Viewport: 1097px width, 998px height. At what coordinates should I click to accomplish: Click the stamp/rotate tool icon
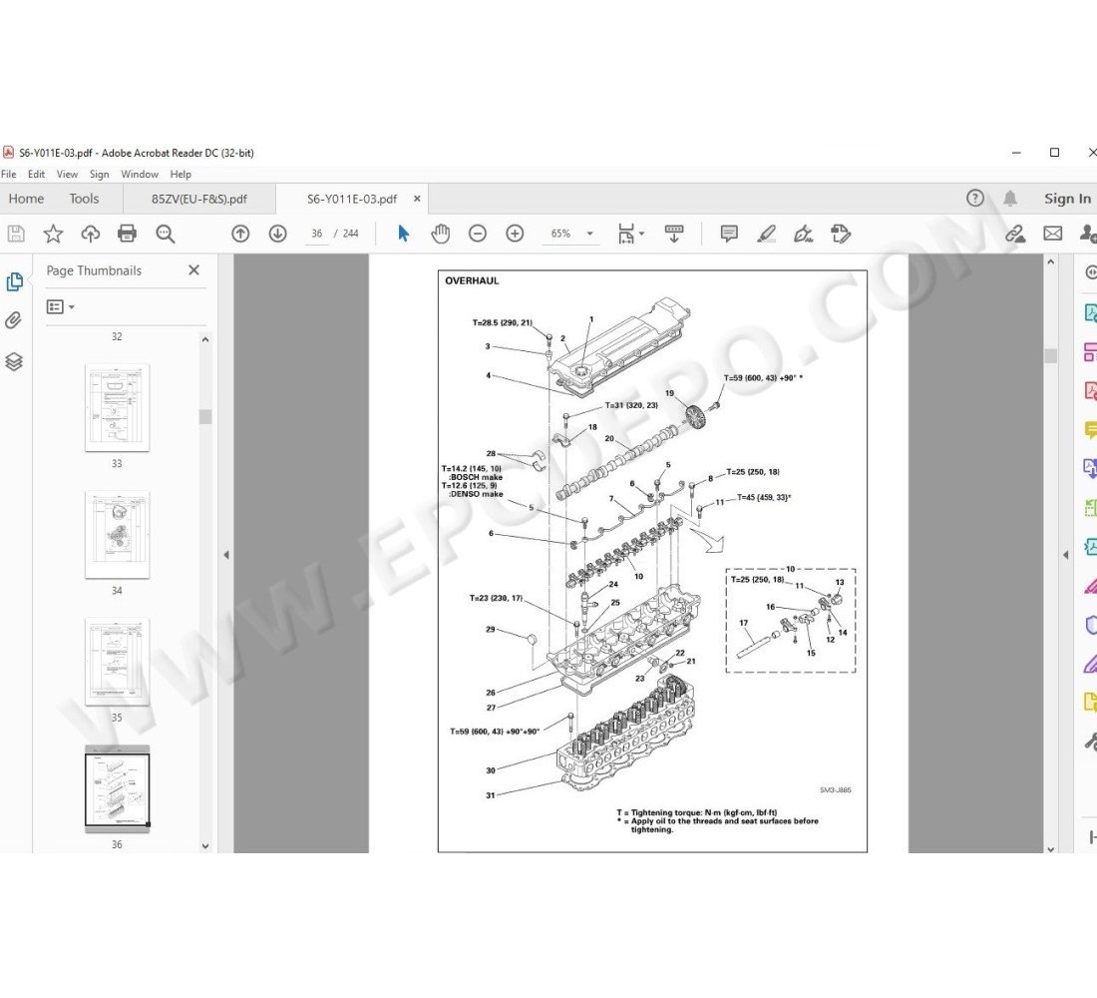(x=841, y=234)
